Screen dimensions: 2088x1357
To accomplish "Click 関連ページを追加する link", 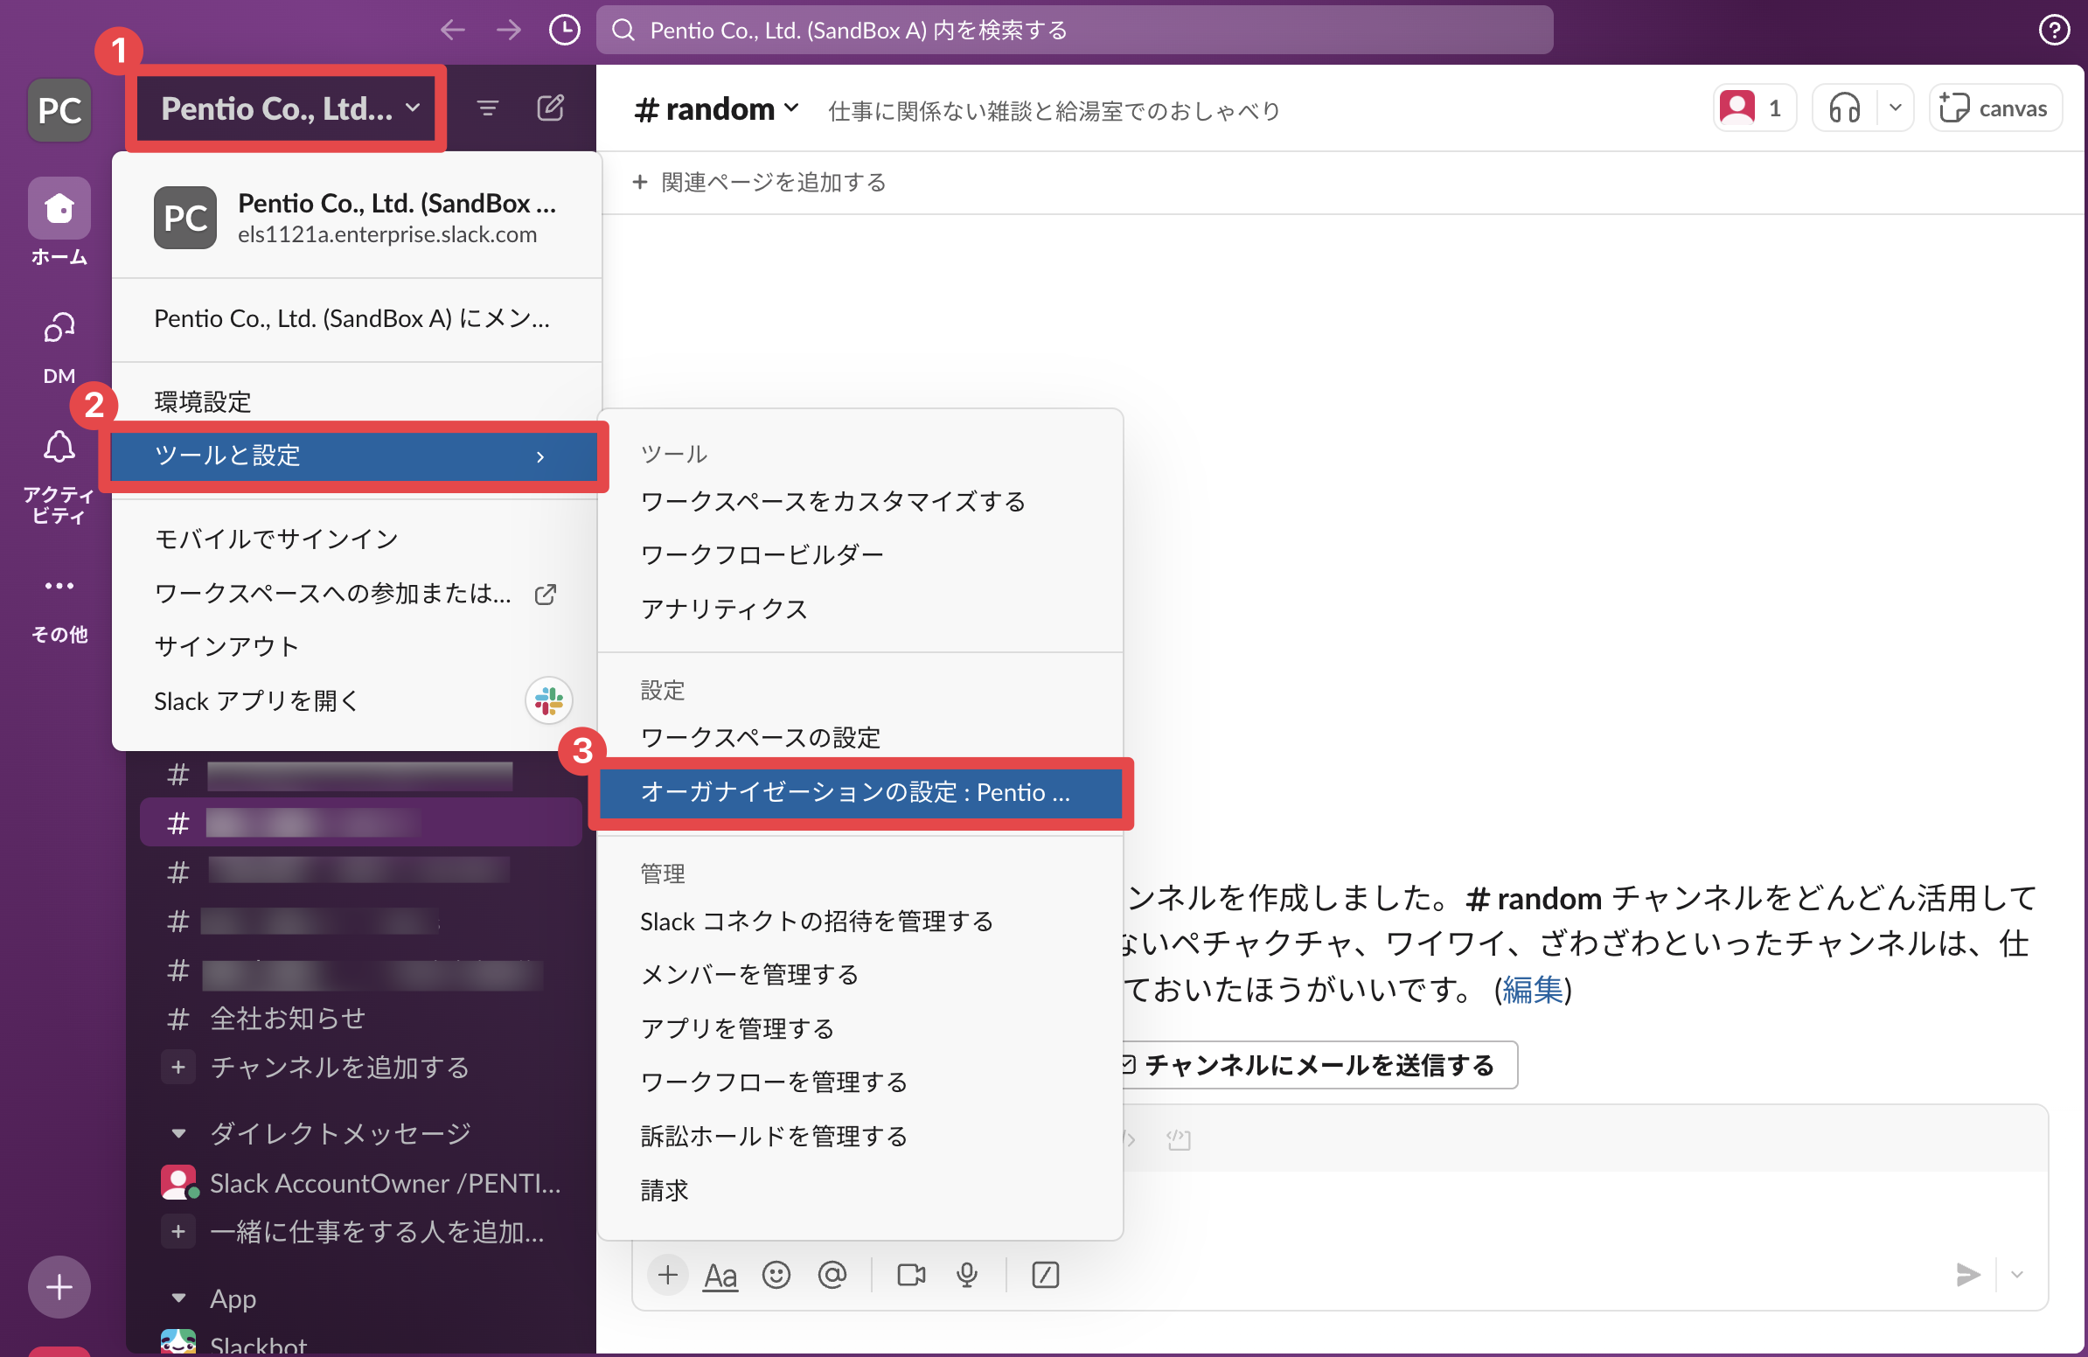I will tap(760, 183).
